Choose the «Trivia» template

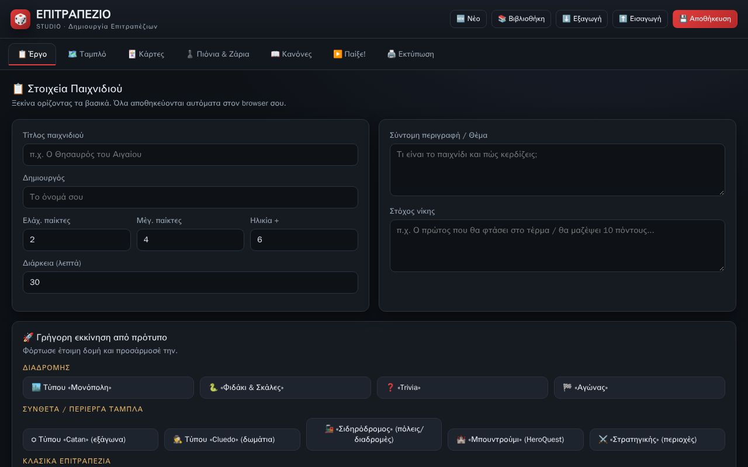pos(462,388)
